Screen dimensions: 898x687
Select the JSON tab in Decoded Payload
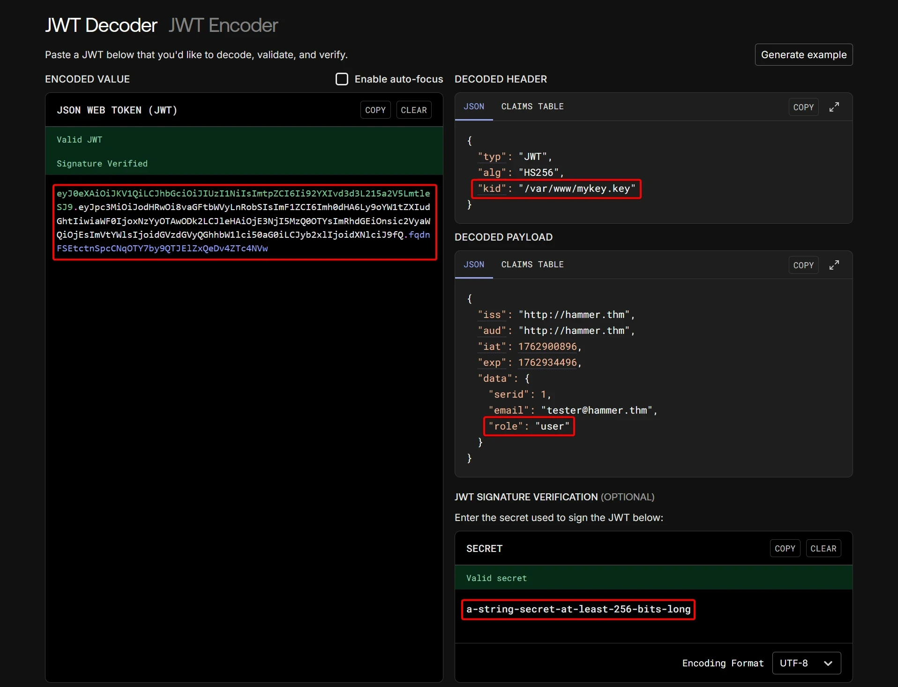point(473,264)
